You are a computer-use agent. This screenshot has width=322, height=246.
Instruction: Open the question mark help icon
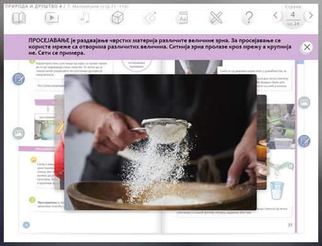click(248, 18)
